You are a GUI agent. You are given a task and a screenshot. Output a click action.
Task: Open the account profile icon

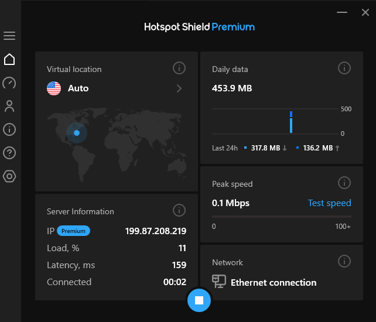coord(9,106)
